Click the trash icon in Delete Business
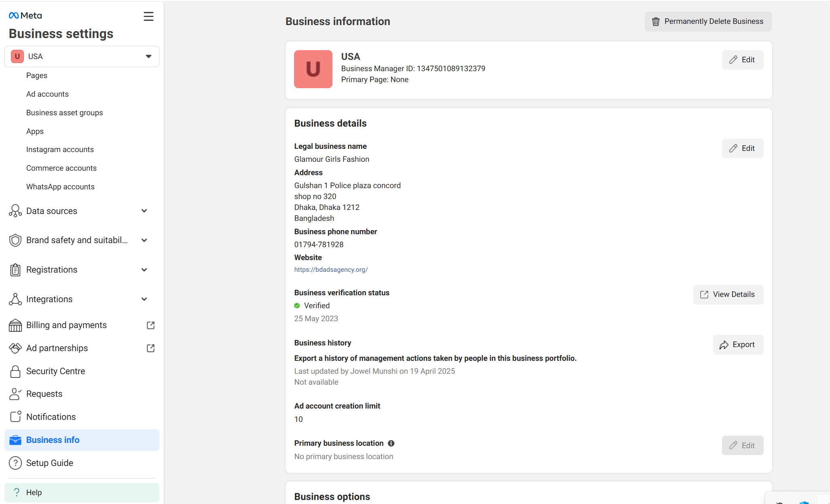 click(656, 21)
